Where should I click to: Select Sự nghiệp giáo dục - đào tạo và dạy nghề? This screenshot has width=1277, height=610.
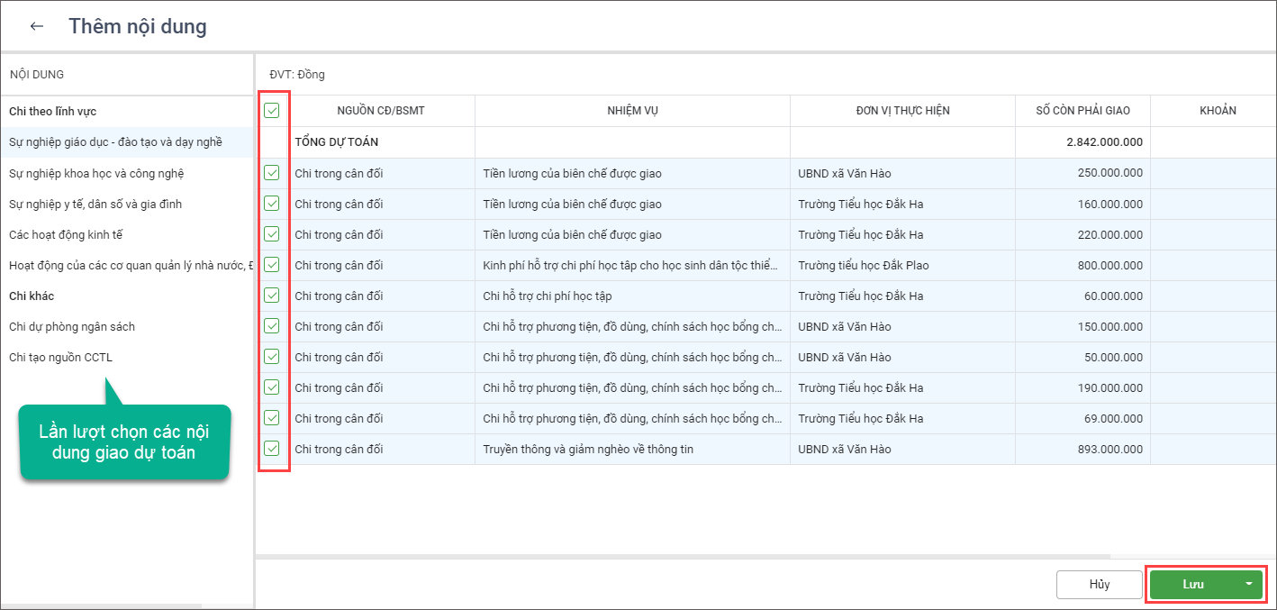[115, 142]
